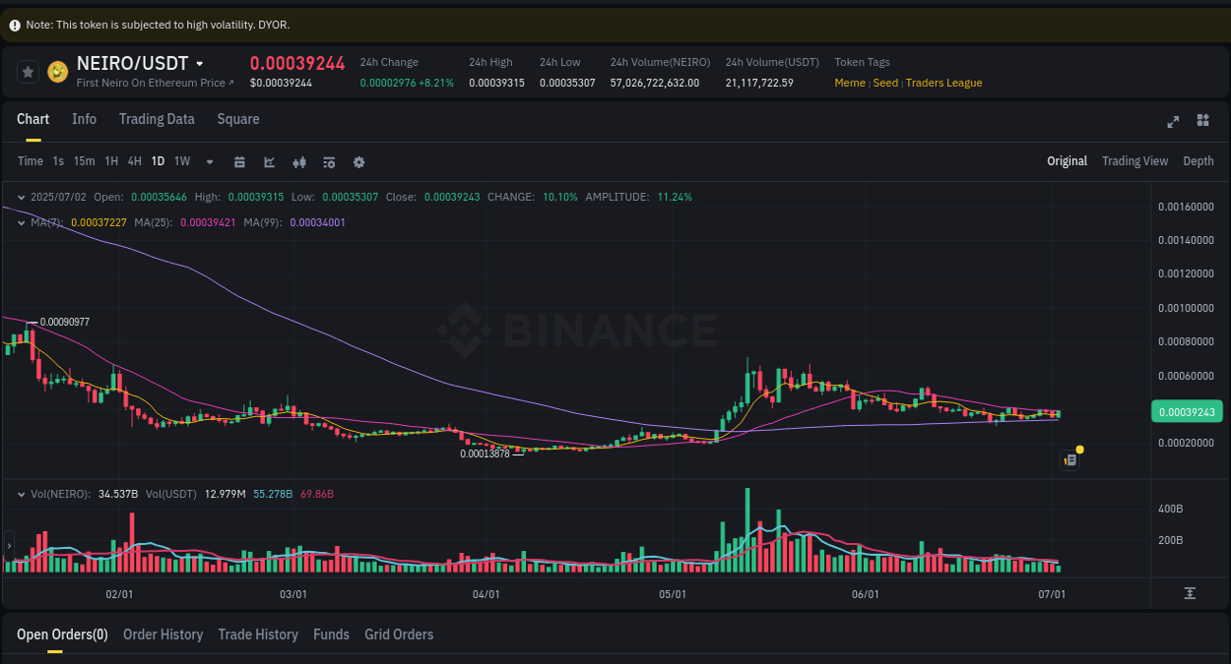1231x664 pixels.
Task: Expand the MA indicator legend arrow
Action: pyautogui.click(x=20, y=222)
